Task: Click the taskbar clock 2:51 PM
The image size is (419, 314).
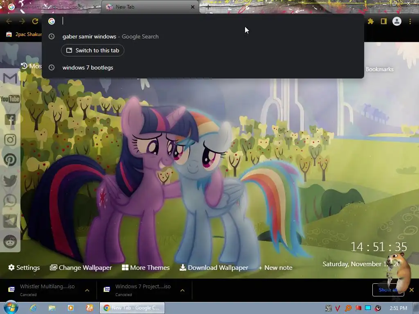Action: (398, 308)
